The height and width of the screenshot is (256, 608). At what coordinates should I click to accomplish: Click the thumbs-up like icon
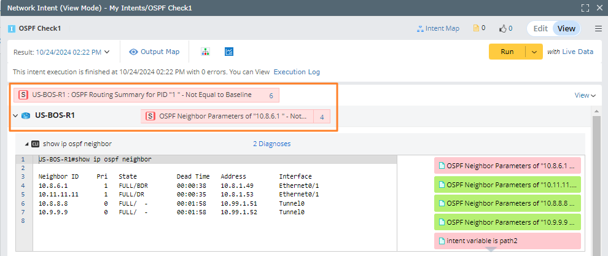click(x=502, y=28)
